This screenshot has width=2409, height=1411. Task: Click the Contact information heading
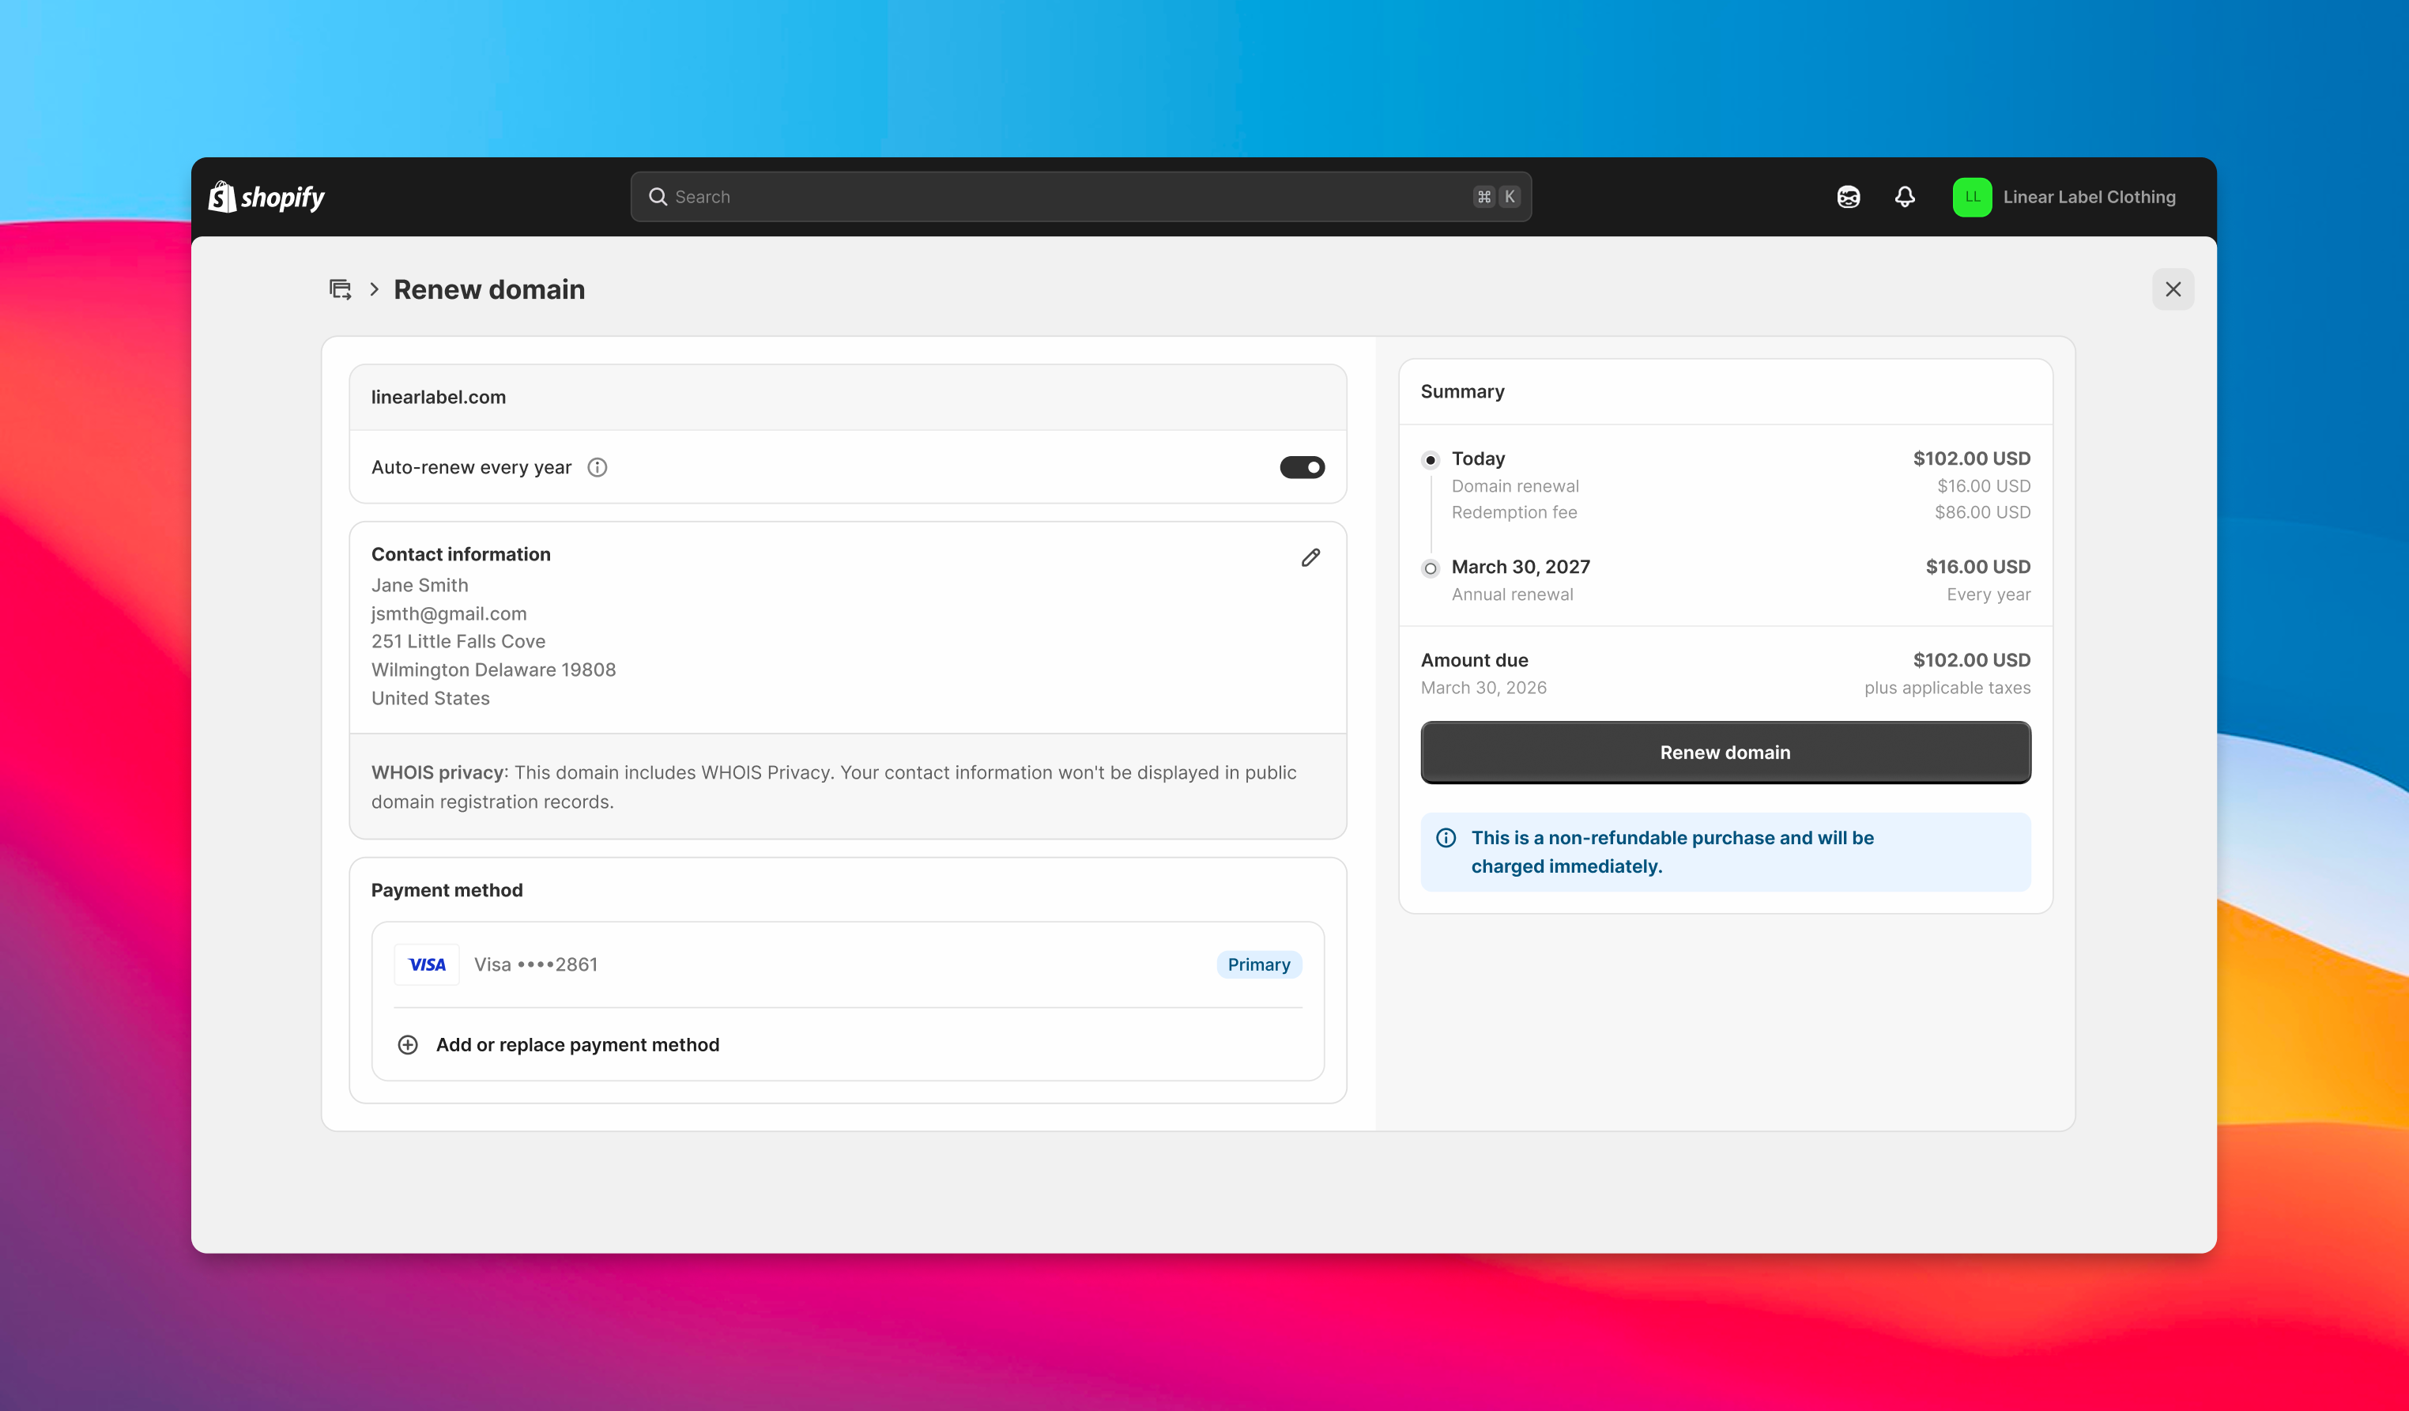461,554
